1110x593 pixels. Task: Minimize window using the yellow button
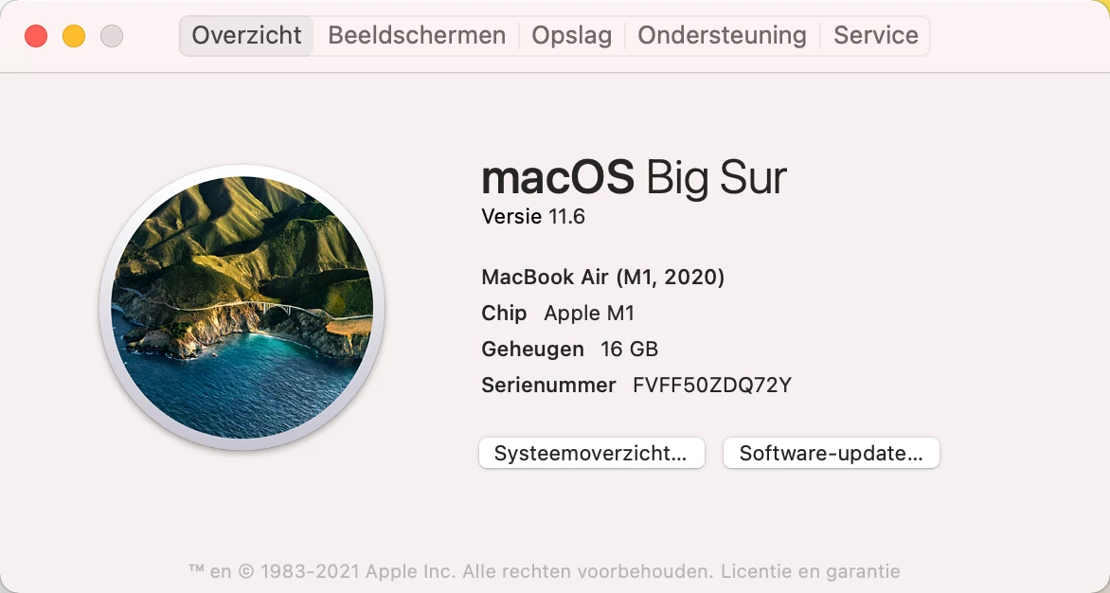click(74, 35)
